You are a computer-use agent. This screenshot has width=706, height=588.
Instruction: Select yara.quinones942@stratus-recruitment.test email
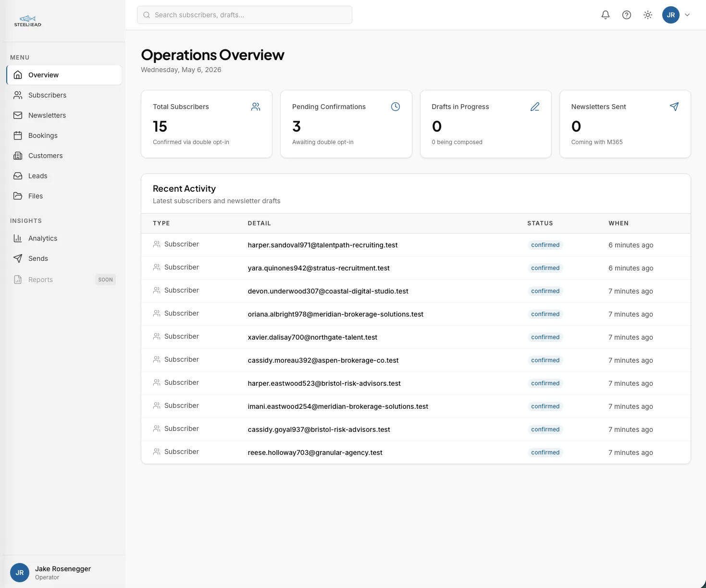pos(319,268)
